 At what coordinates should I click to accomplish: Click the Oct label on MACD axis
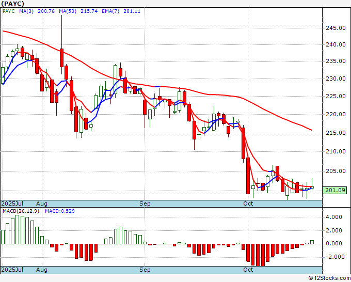(248, 270)
